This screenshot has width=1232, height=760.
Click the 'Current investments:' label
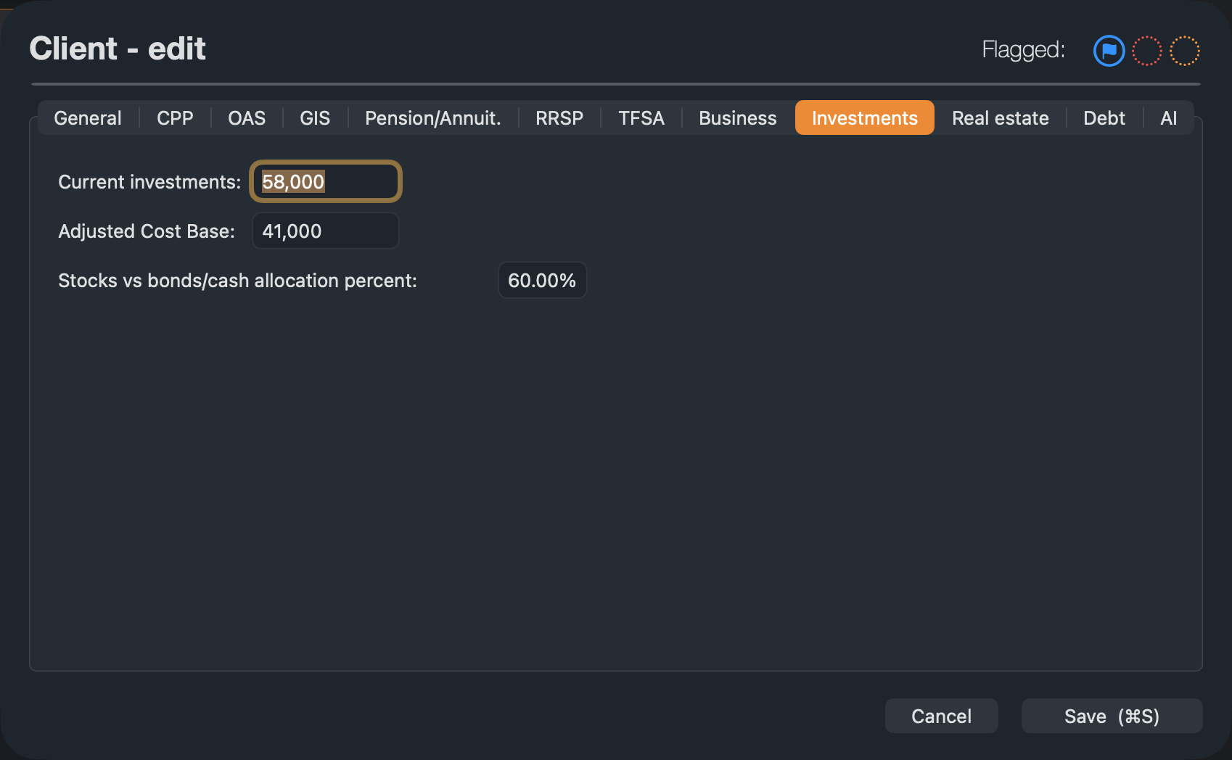pos(149,182)
